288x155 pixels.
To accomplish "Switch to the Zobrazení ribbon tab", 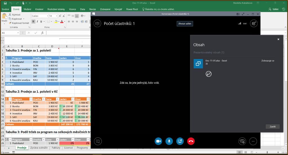I will pyautogui.click(x=105, y=9).
